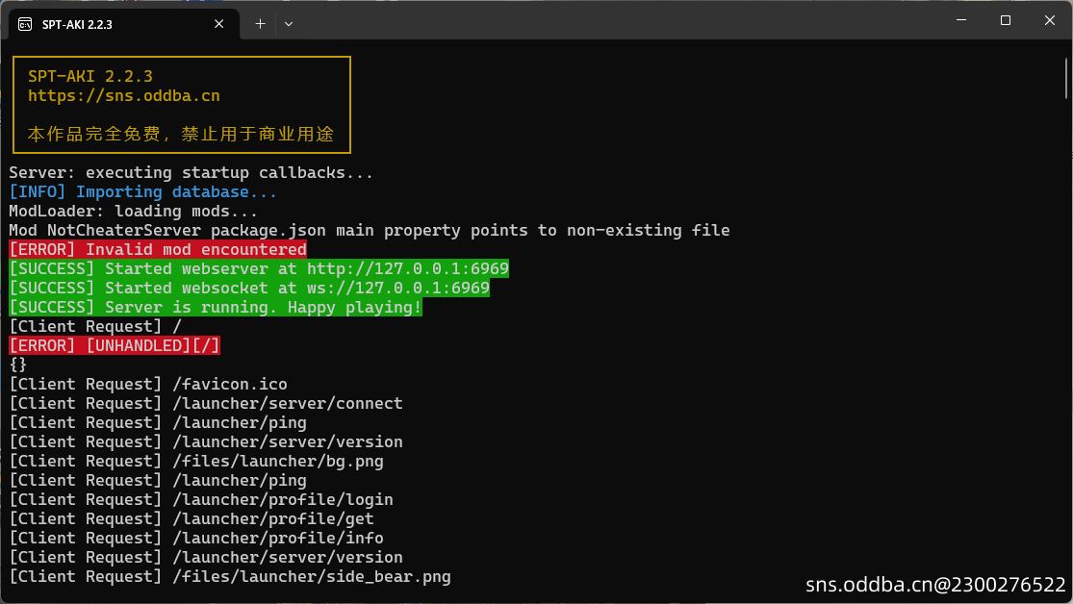
Task: Click the ws://127.0.0.1:6969 websocket address
Action: pos(398,288)
